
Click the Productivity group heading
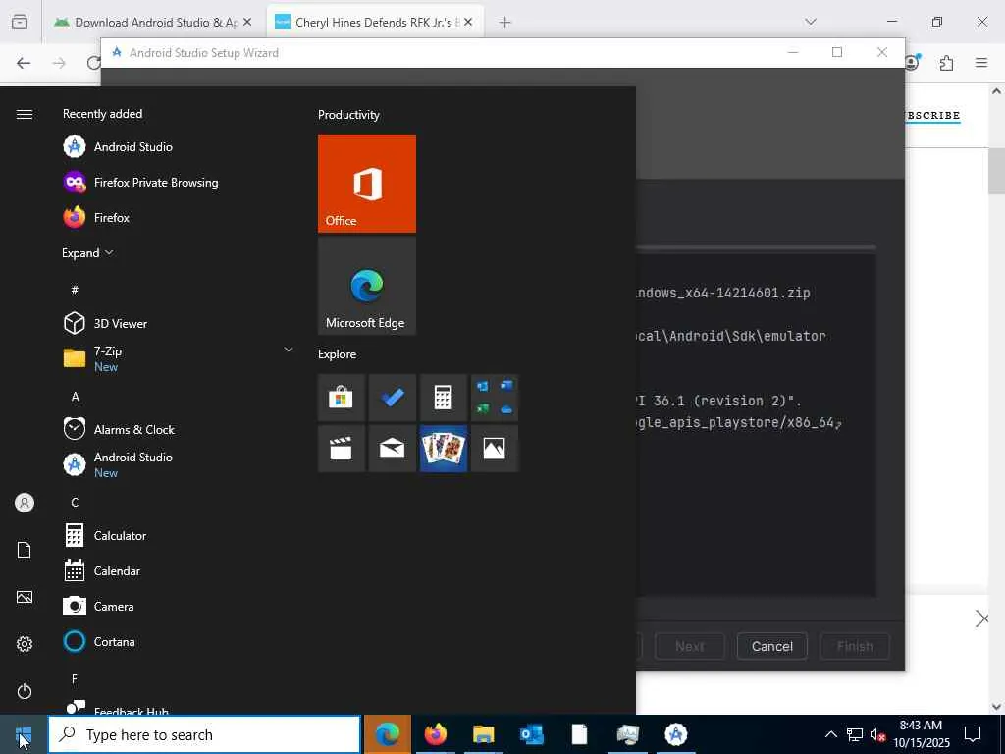(x=348, y=115)
